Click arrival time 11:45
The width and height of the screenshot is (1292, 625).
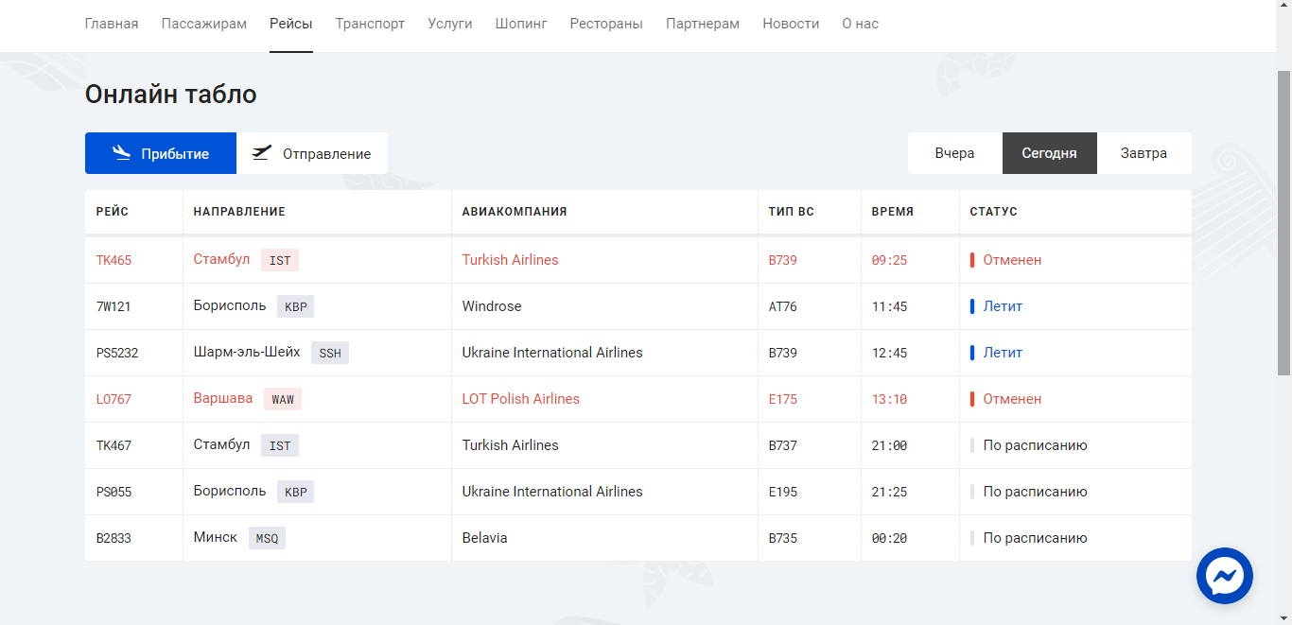tap(889, 306)
